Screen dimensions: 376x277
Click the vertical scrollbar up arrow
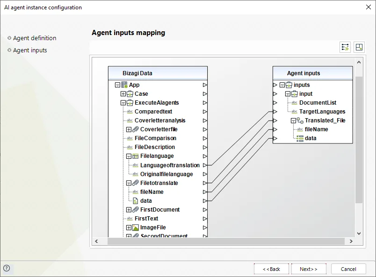tap(359, 62)
